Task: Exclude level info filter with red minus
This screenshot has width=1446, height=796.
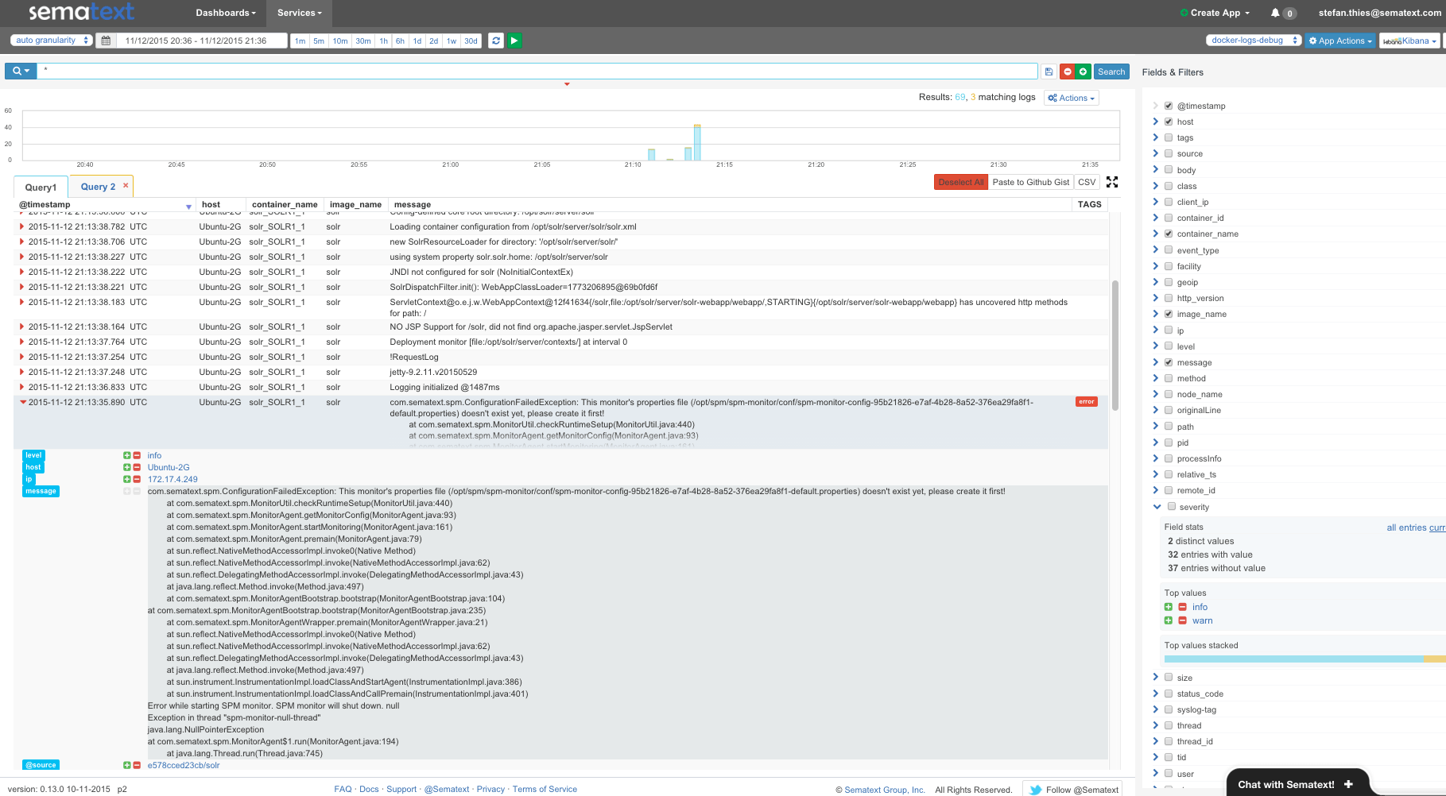Action: coord(137,455)
